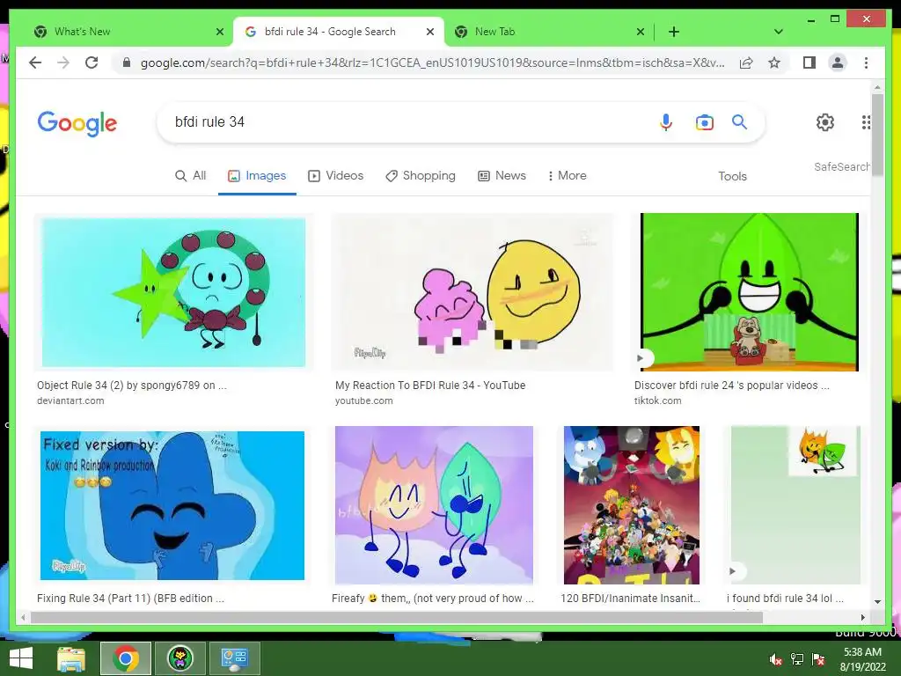View site information lock icon
The image size is (901, 676).
(x=127, y=62)
